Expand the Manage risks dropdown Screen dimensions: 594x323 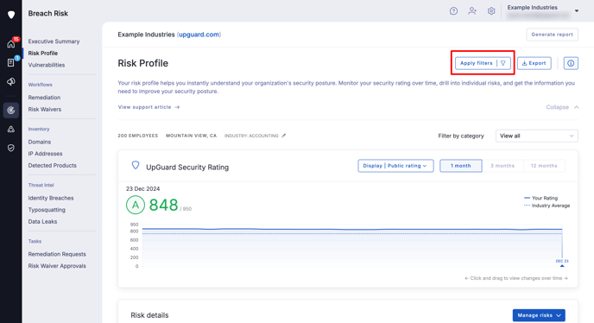539,315
